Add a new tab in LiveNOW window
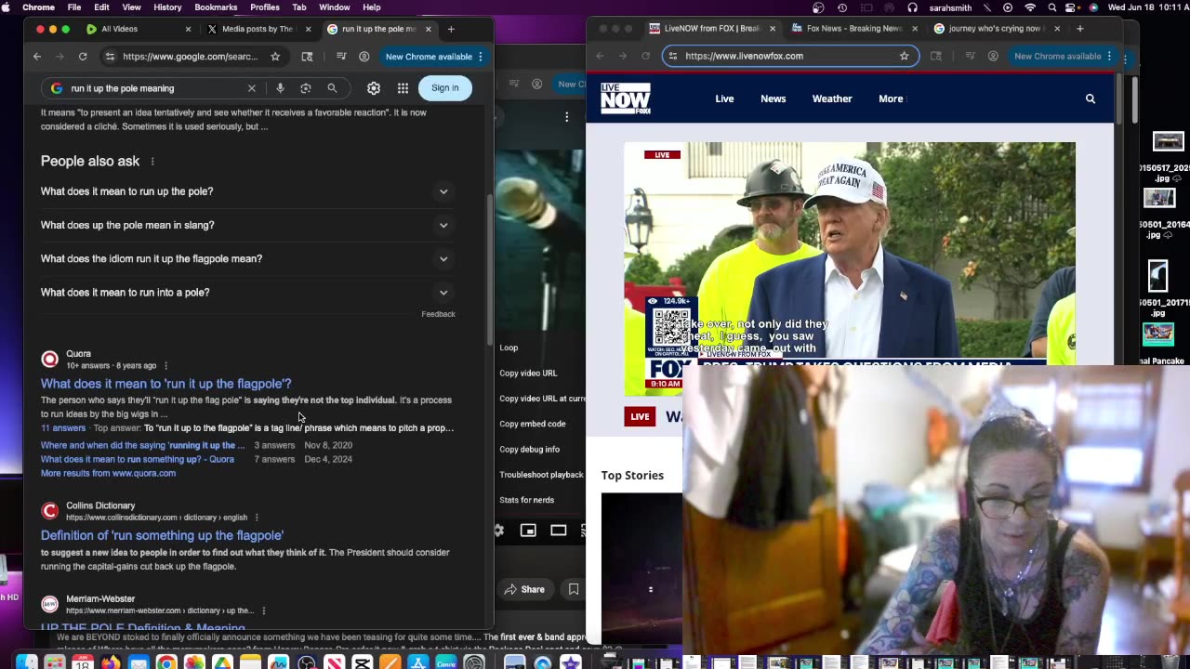Viewport: 1190px width, 669px height. pyautogui.click(x=1079, y=29)
